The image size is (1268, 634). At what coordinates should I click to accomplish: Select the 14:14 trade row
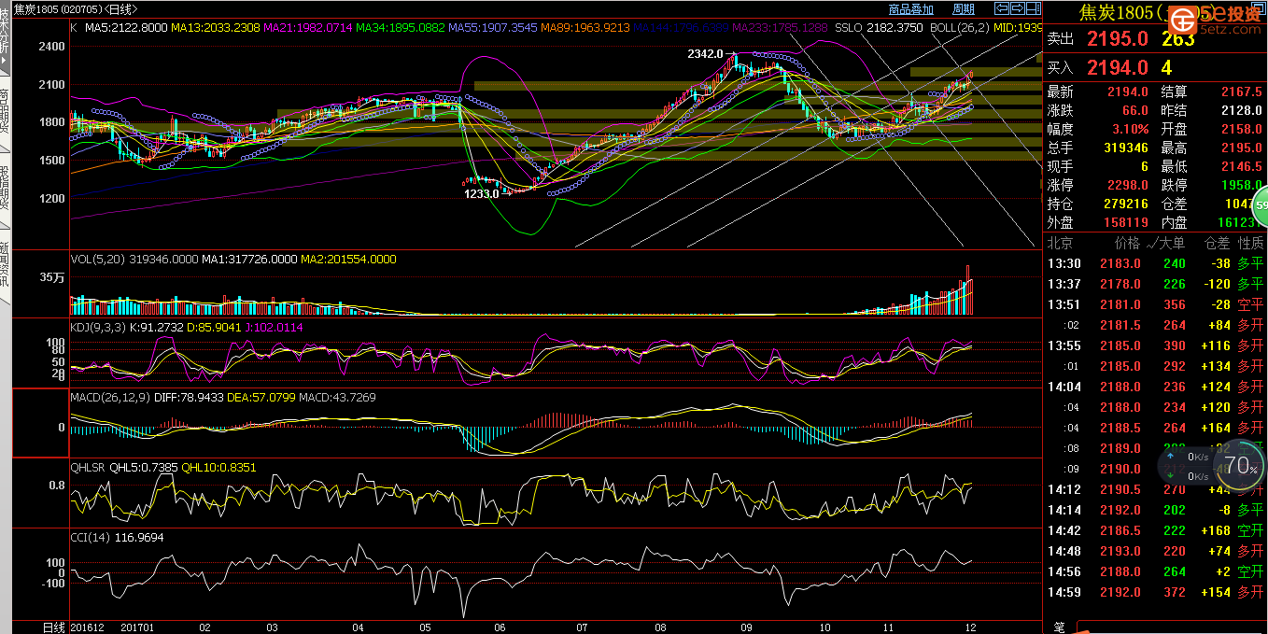pyautogui.click(x=1155, y=510)
